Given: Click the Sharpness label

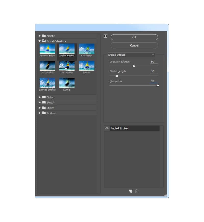Looking at the screenshot, I should coord(116,81).
